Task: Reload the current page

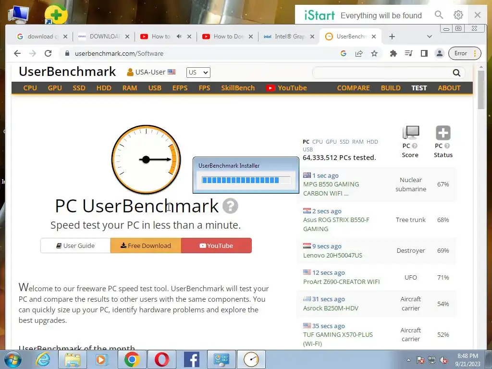Action: 48,53
